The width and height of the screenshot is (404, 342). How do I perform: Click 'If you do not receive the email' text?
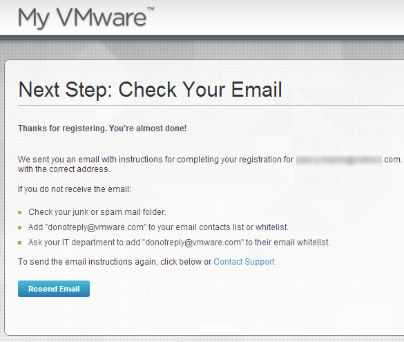point(75,189)
